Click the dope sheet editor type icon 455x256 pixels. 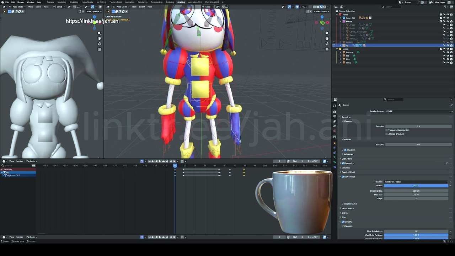point(4,161)
